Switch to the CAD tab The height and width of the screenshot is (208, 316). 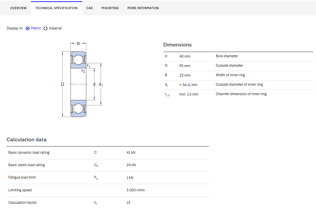(x=90, y=8)
